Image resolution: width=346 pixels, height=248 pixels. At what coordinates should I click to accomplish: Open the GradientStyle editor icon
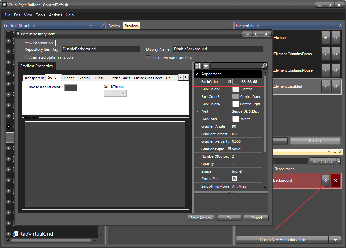coord(229,149)
